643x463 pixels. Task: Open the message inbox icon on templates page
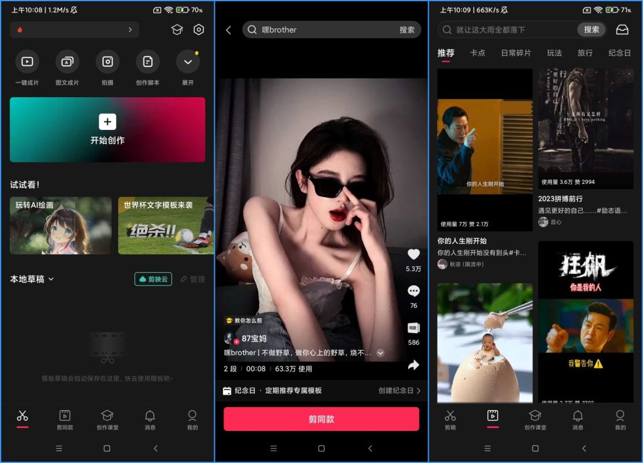621,29
